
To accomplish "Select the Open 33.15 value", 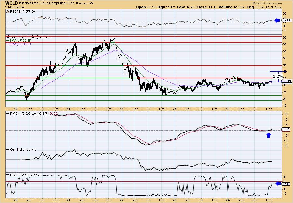I will coord(145,7).
